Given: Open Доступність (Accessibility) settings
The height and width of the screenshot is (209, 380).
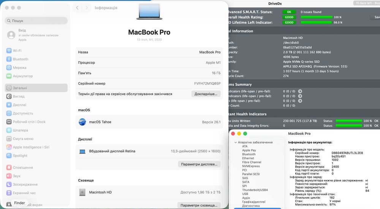Looking at the screenshot, I should tap(36, 113).
